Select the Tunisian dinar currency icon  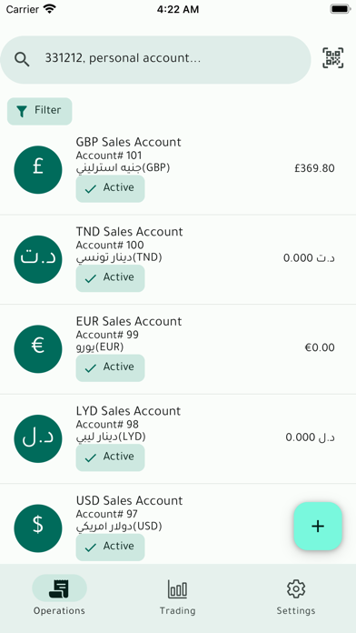[38, 259]
